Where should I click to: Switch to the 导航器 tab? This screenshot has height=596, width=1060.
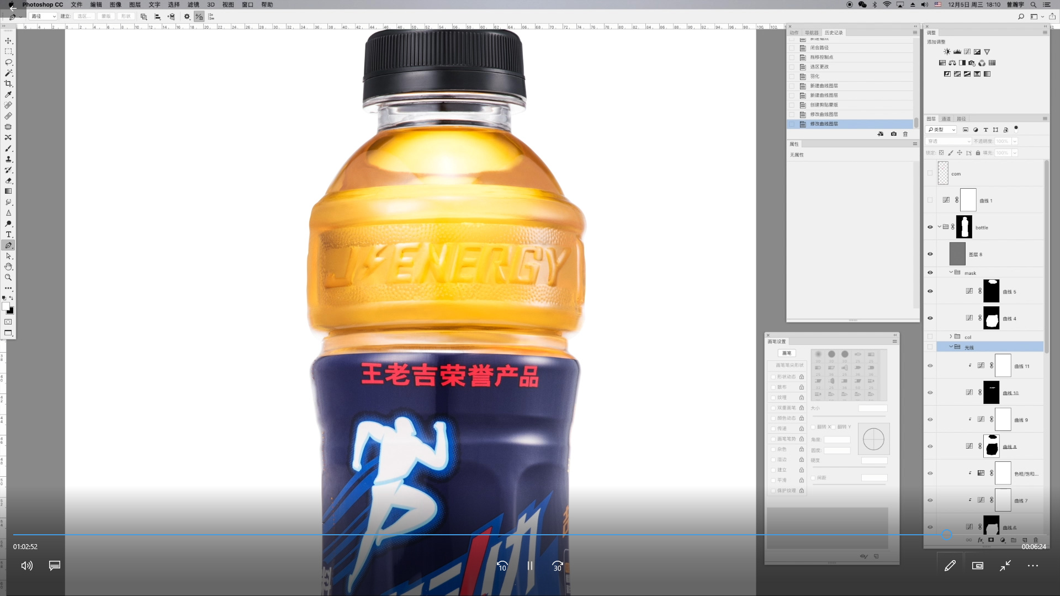pyautogui.click(x=812, y=33)
